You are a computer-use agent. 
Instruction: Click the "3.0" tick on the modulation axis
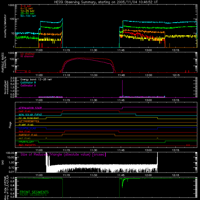[x=12, y=78]
